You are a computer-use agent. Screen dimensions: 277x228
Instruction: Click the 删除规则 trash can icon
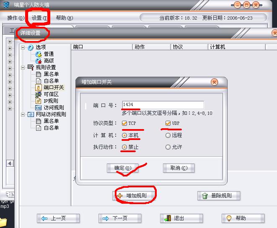(x=205, y=196)
